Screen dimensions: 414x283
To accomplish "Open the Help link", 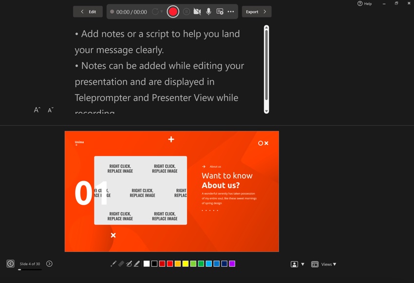I will click(x=364, y=3).
